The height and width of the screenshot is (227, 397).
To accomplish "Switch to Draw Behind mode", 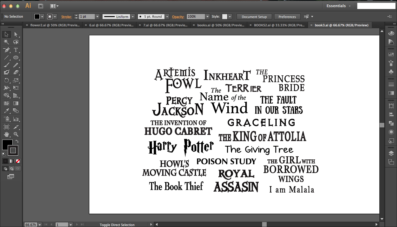I will tap(11, 169).
